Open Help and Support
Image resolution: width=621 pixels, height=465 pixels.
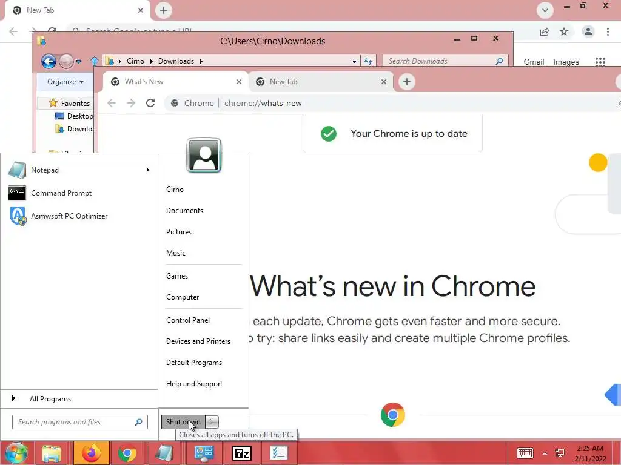coord(194,384)
